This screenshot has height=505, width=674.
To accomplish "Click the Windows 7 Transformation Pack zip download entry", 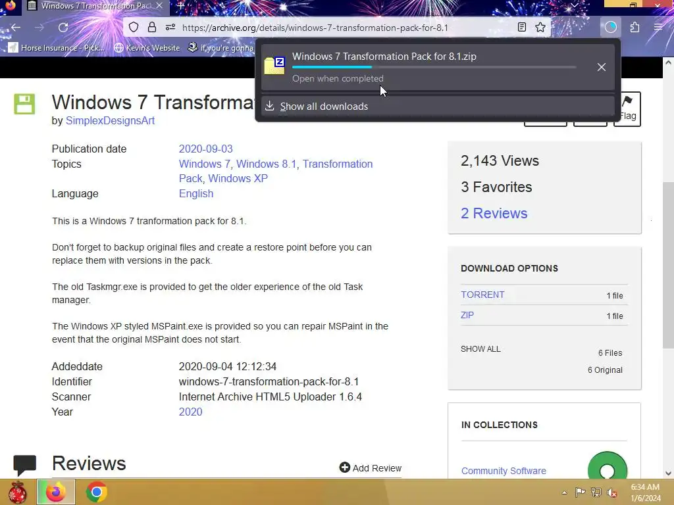I will pyautogui.click(x=438, y=67).
